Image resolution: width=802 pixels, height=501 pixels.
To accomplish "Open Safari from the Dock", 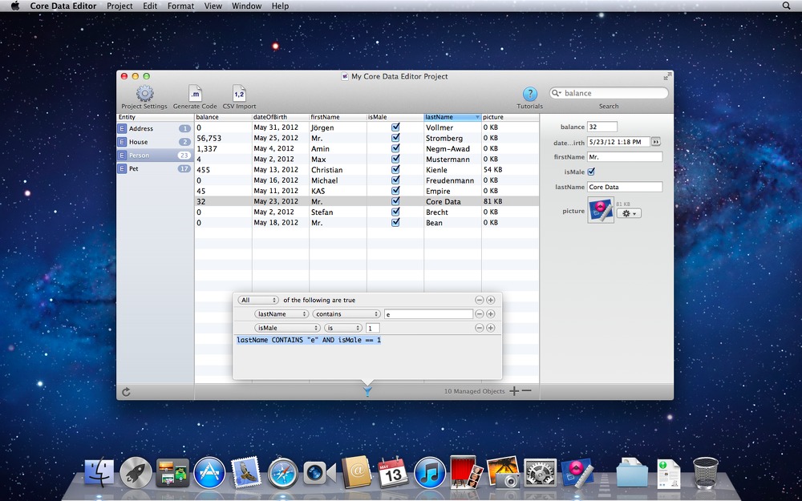I will click(283, 473).
